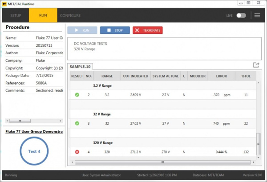Click the red fail icon for test 4
The width and height of the screenshot is (267, 182).
pos(77,152)
